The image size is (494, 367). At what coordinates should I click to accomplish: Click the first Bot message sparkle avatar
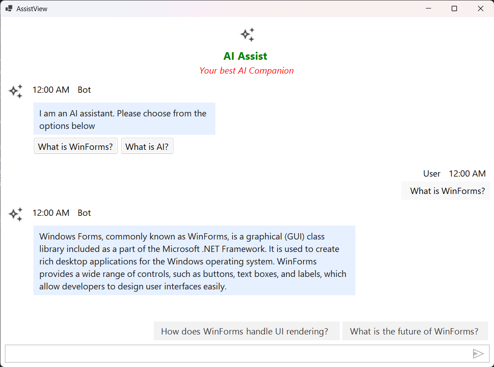(16, 91)
